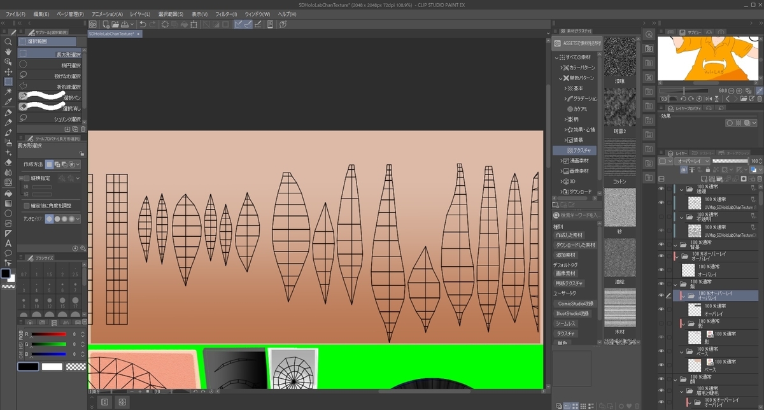Collapse the 髪 layer folder
Screen dimensions: 764x410
coord(676,285)
